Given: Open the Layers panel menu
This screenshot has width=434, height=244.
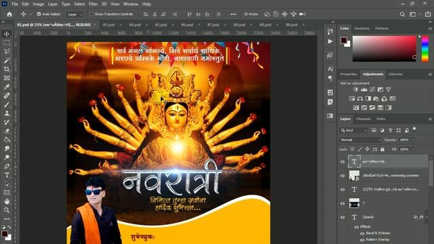Looking at the screenshot, I should tap(430, 119).
